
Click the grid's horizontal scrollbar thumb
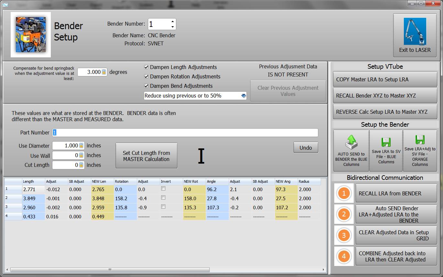click(110, 270)
